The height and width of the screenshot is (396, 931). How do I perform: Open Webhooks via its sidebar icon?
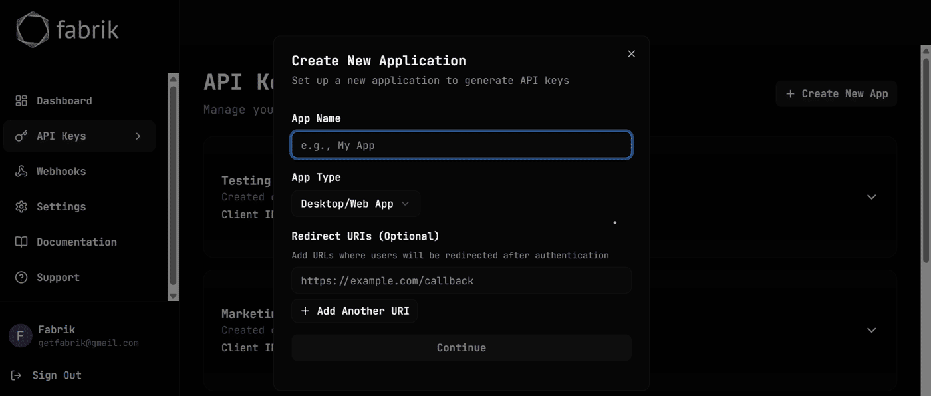21,171
